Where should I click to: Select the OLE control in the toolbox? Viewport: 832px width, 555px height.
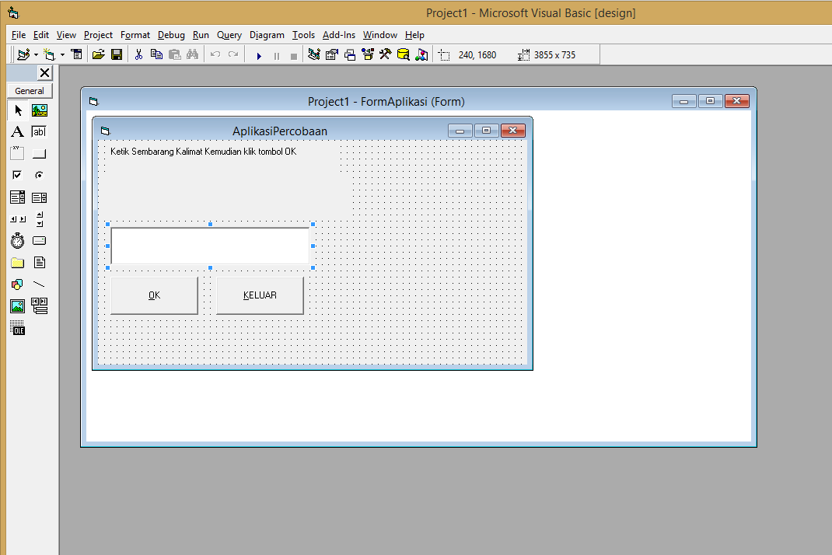pyautogui.click(x=17, y=327)
